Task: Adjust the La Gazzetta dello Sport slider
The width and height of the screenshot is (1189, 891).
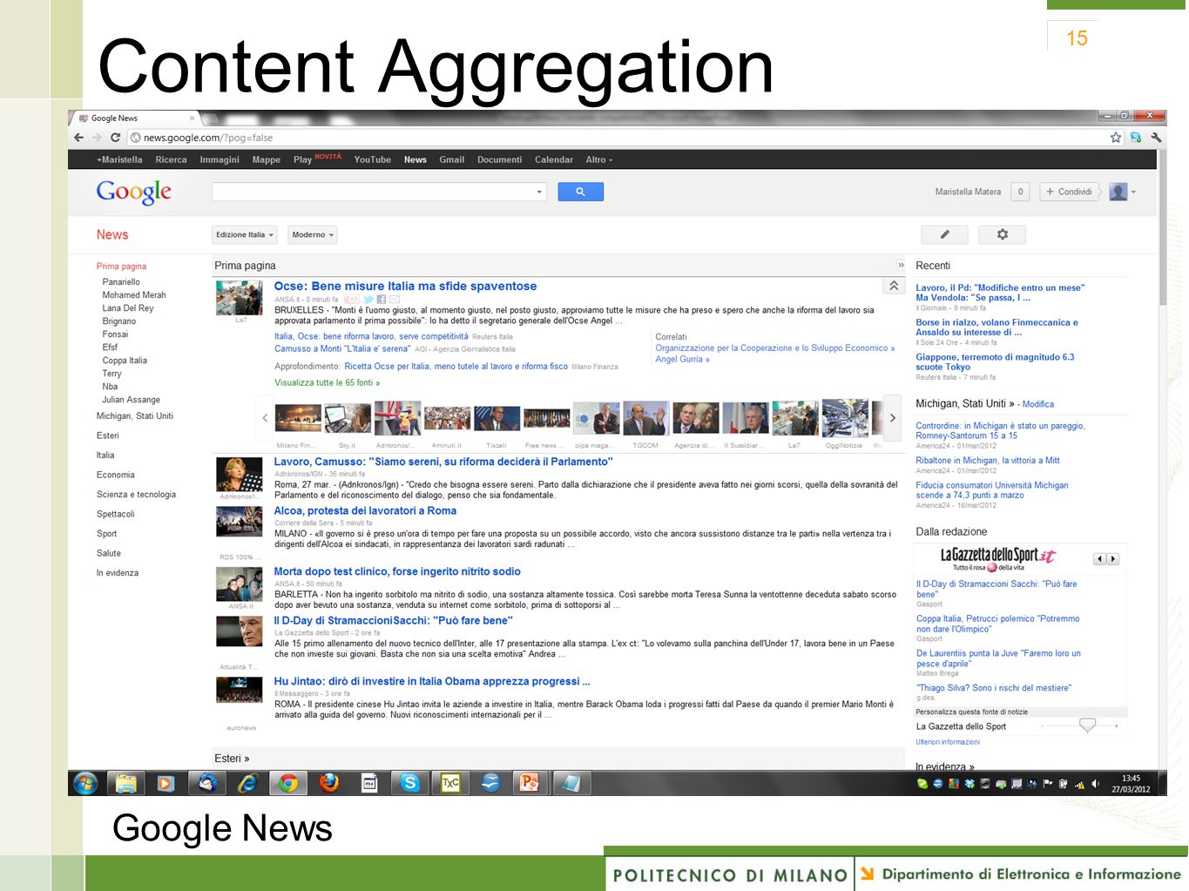Action: (x=1087, y=725)
